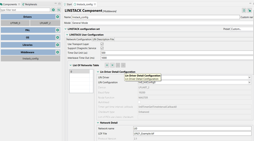
Task: Remove selected network with the X icon
Action: (x=112, y=65)
